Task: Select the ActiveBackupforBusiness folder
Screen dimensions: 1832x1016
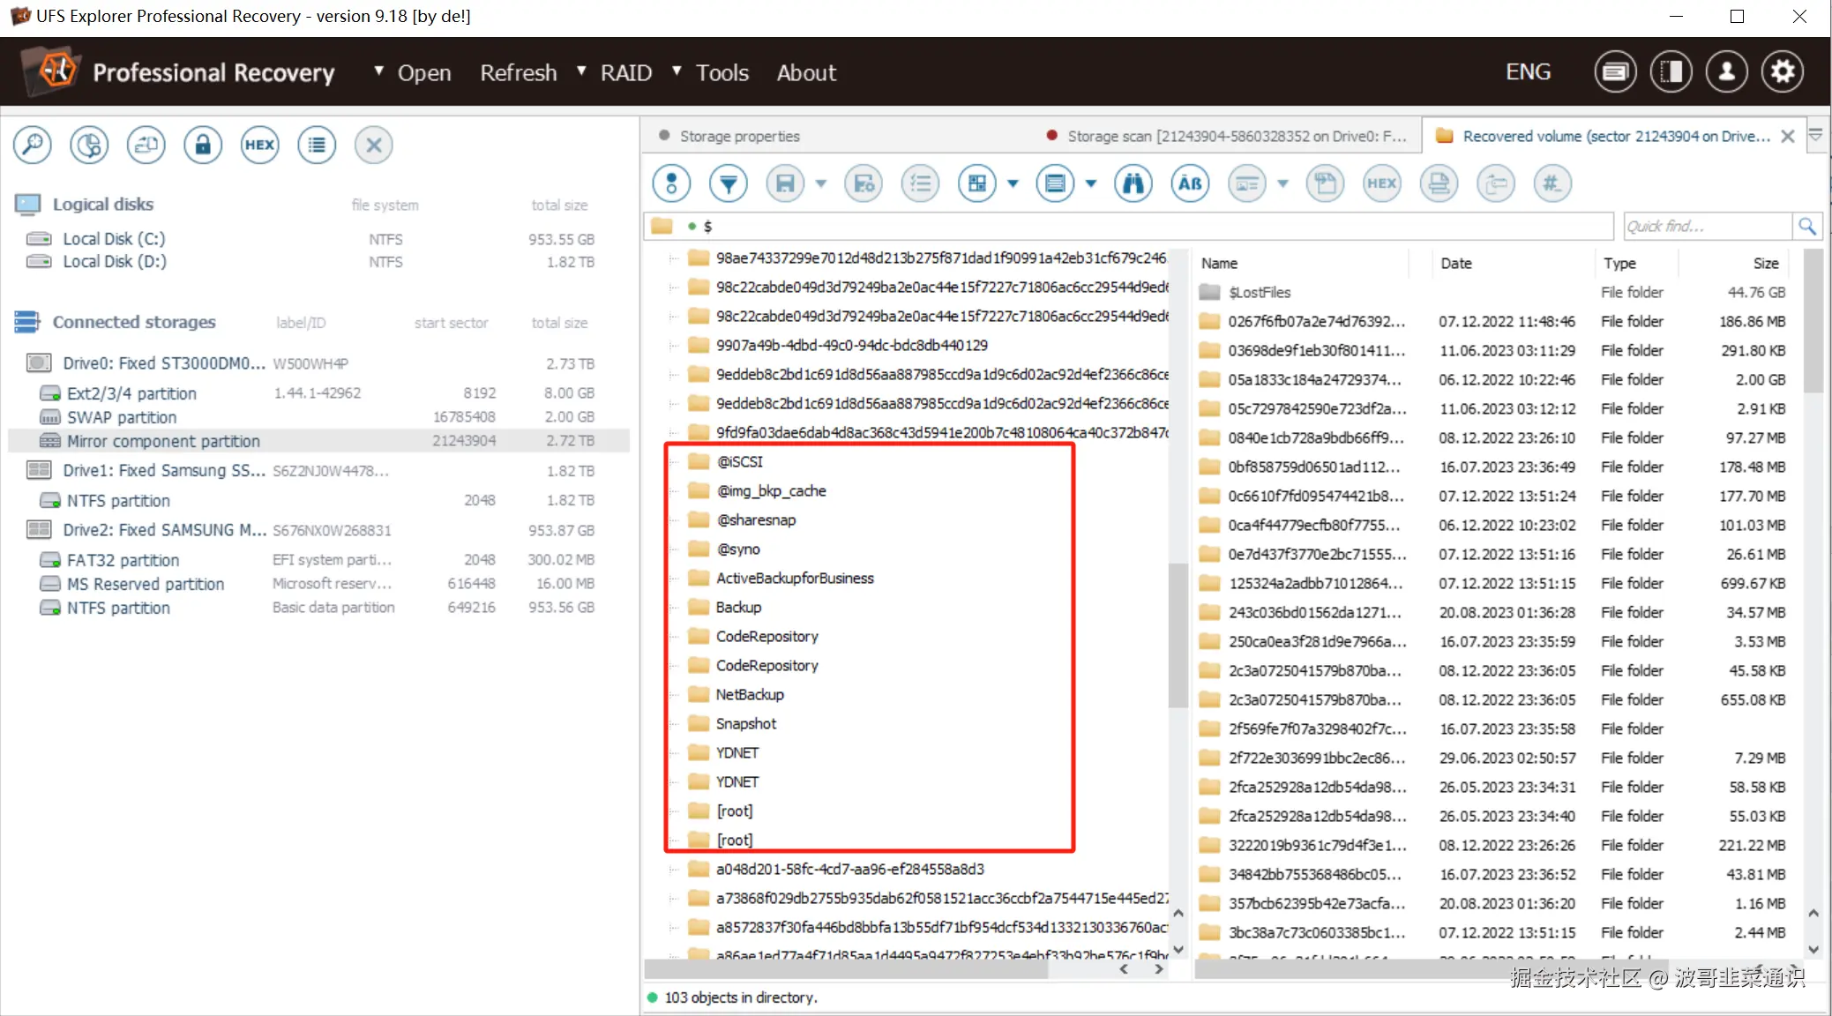Action: click(x=794, y=579)
